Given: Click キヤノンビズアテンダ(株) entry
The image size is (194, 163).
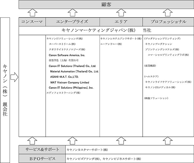Looking at the screenshot, I should [x=83, y=159].
